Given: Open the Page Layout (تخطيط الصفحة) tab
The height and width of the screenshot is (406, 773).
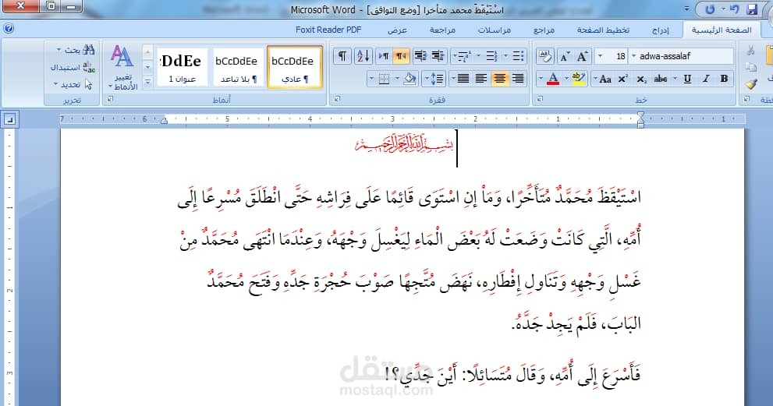Looking at the screenshot, I should (603, 30).
